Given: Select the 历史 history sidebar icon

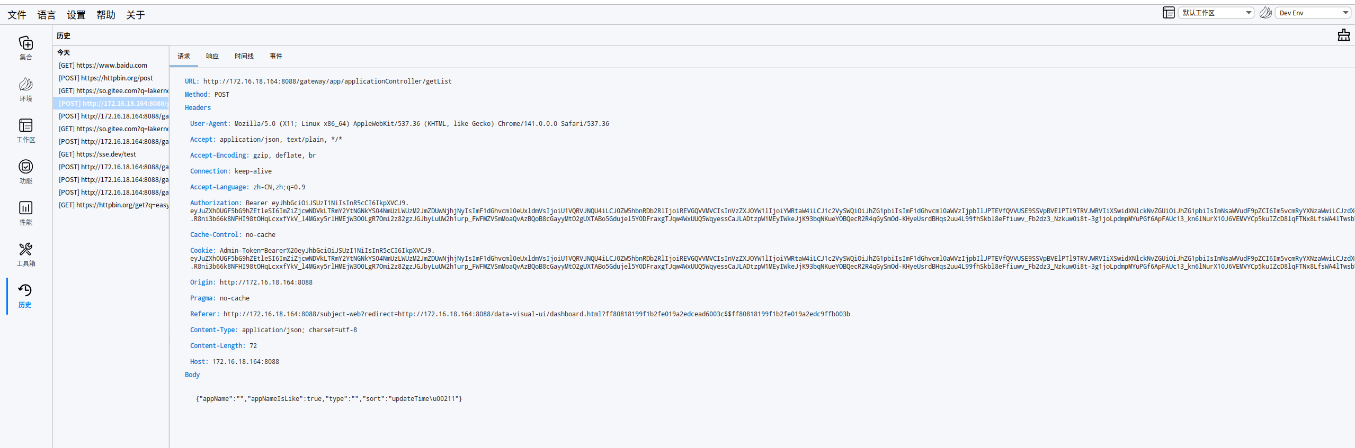Looking at the screenshot, I should pos(25,295).
